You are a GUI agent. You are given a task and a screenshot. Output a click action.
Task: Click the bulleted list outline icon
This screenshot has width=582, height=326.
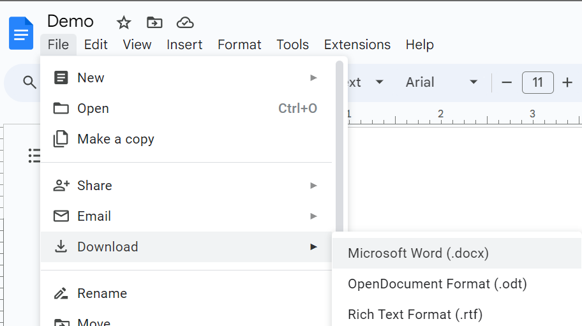click(34, 155)
